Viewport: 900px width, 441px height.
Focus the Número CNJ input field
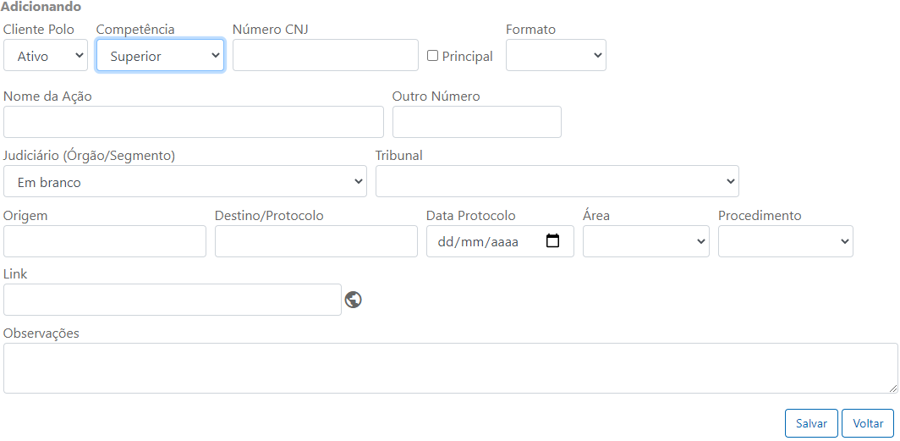[326, 55]
